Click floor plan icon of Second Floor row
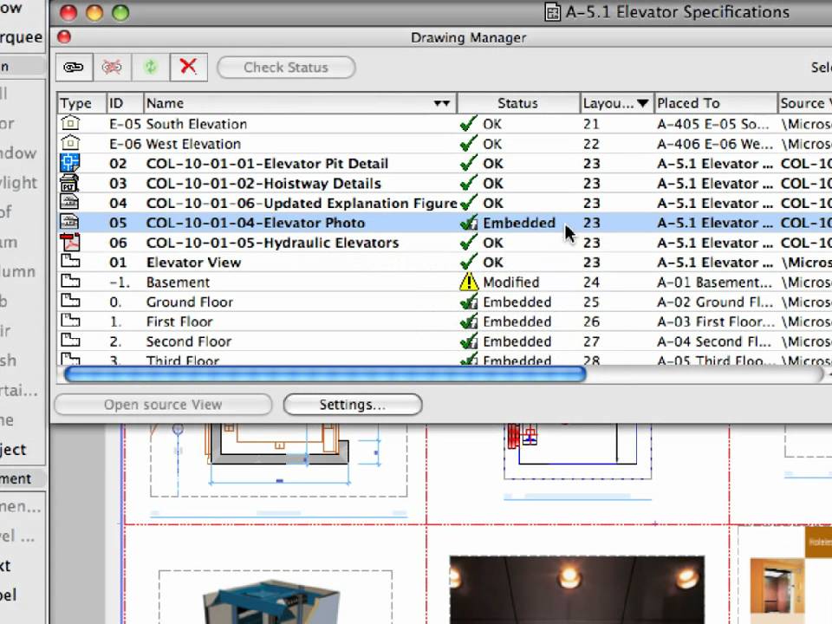Image resolution: width=832 pixels, height=624 pixels. tap(70, 340)
